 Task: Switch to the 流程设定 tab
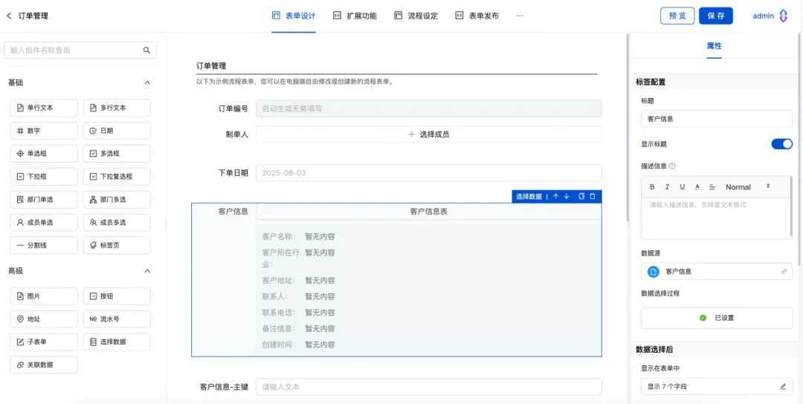pyautogui.click(x=416, y=16)
